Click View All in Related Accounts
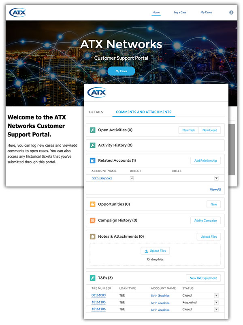The width and height of the screenshot is (243, 325). (215, 189)
